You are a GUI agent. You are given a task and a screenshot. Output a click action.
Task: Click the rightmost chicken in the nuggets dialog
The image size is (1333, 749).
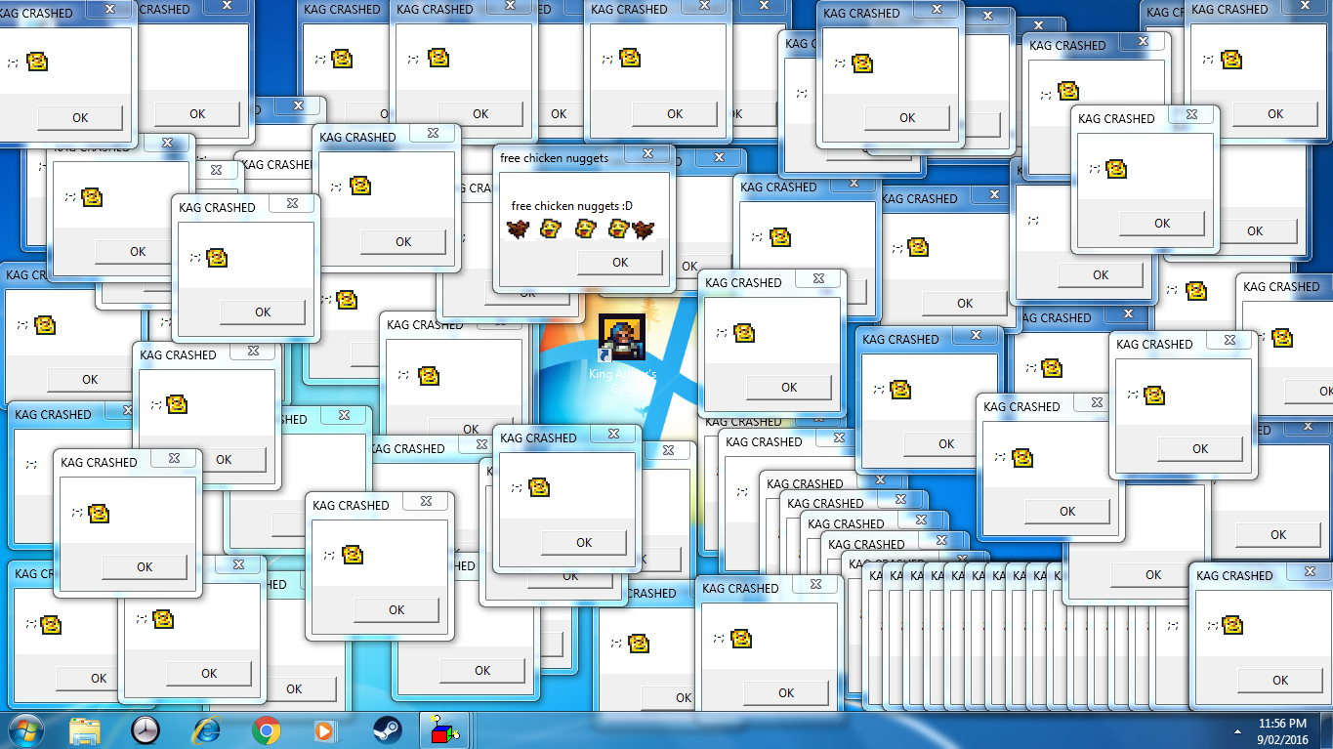(644, 229)
